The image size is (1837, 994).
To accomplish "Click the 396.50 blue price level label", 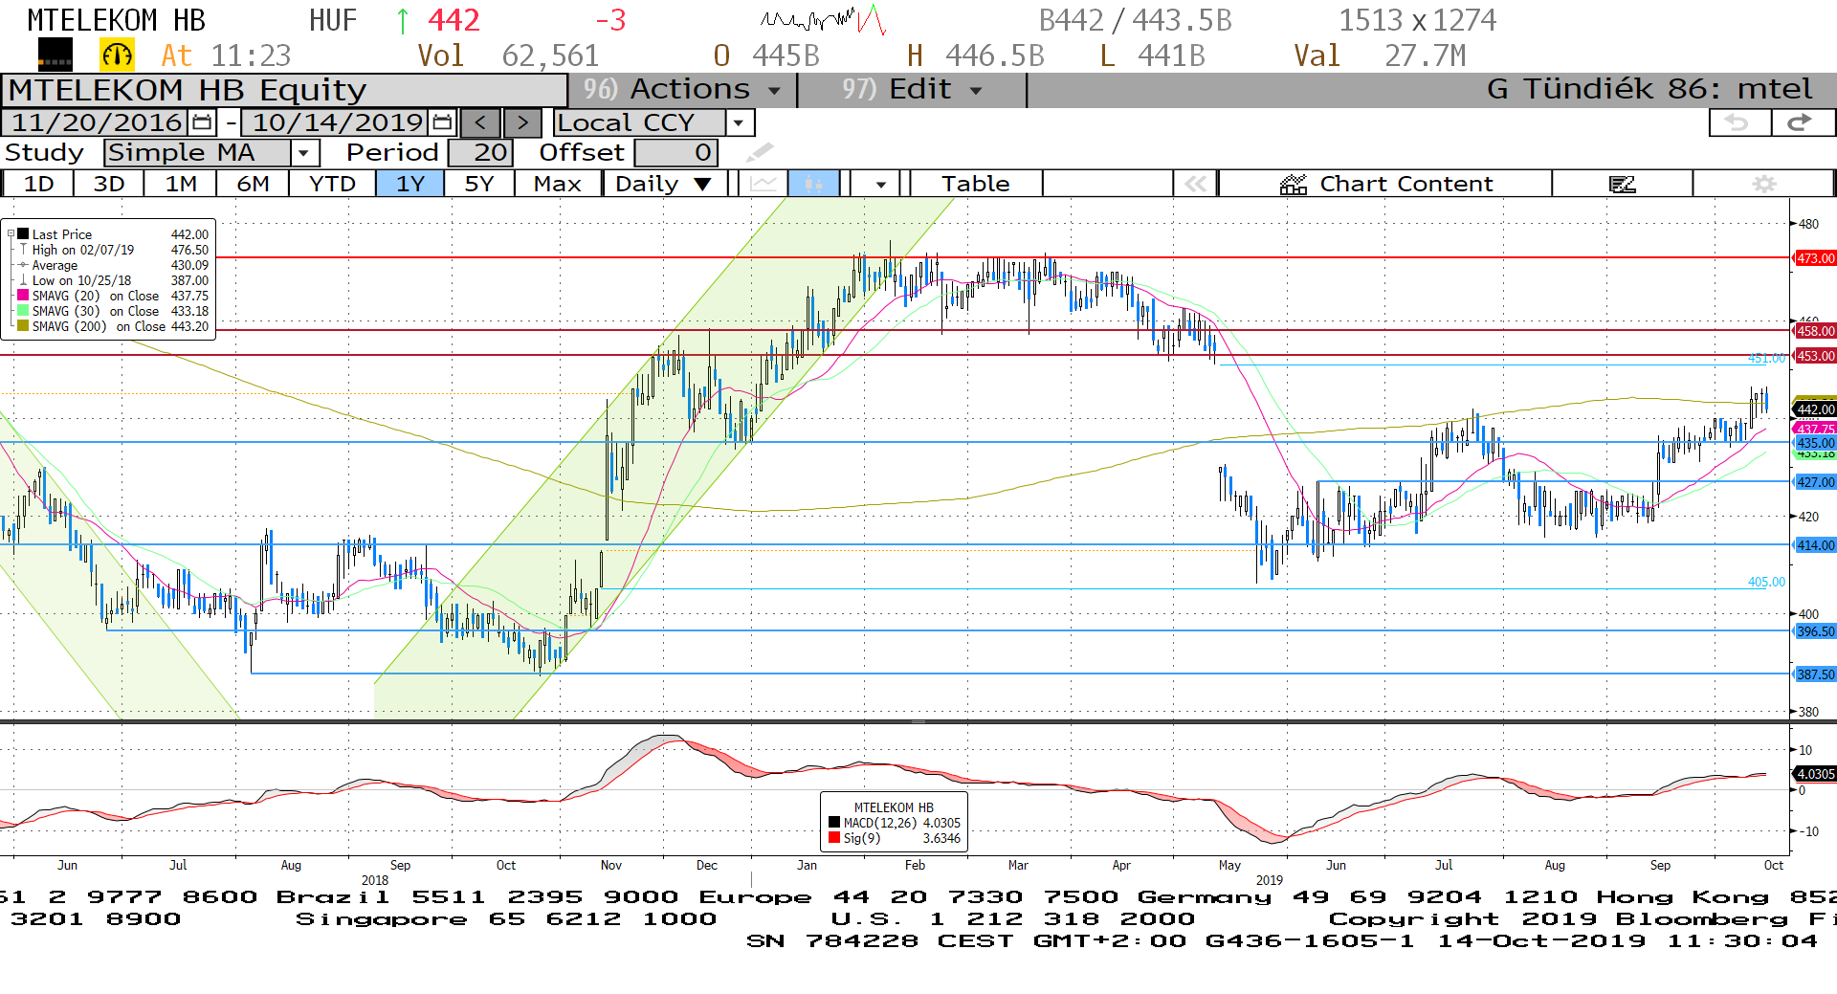I will (x=1815, y=631).
